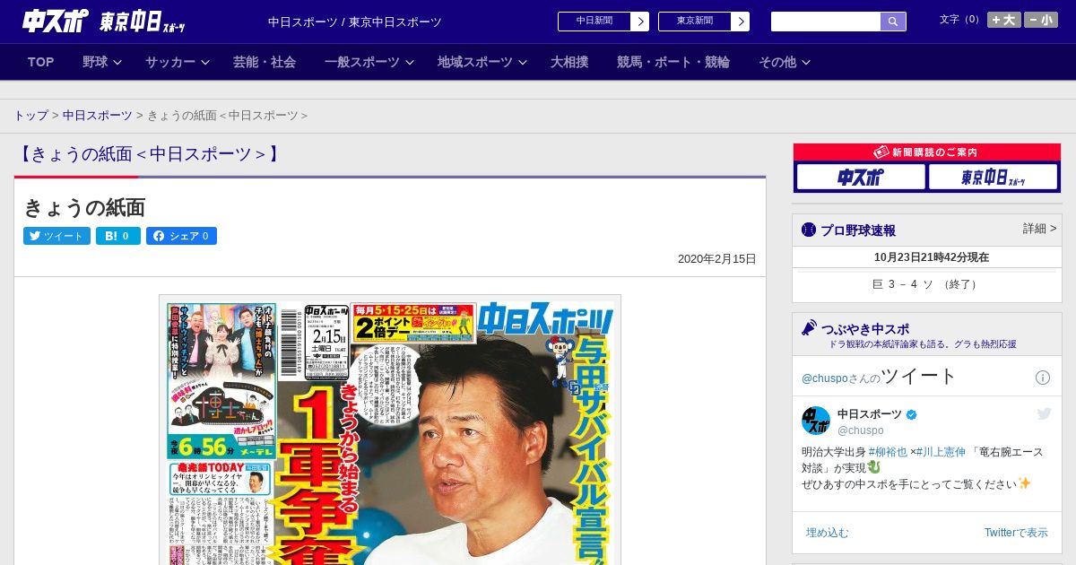Open 中日新聞 link button

(x=594, y=22)
